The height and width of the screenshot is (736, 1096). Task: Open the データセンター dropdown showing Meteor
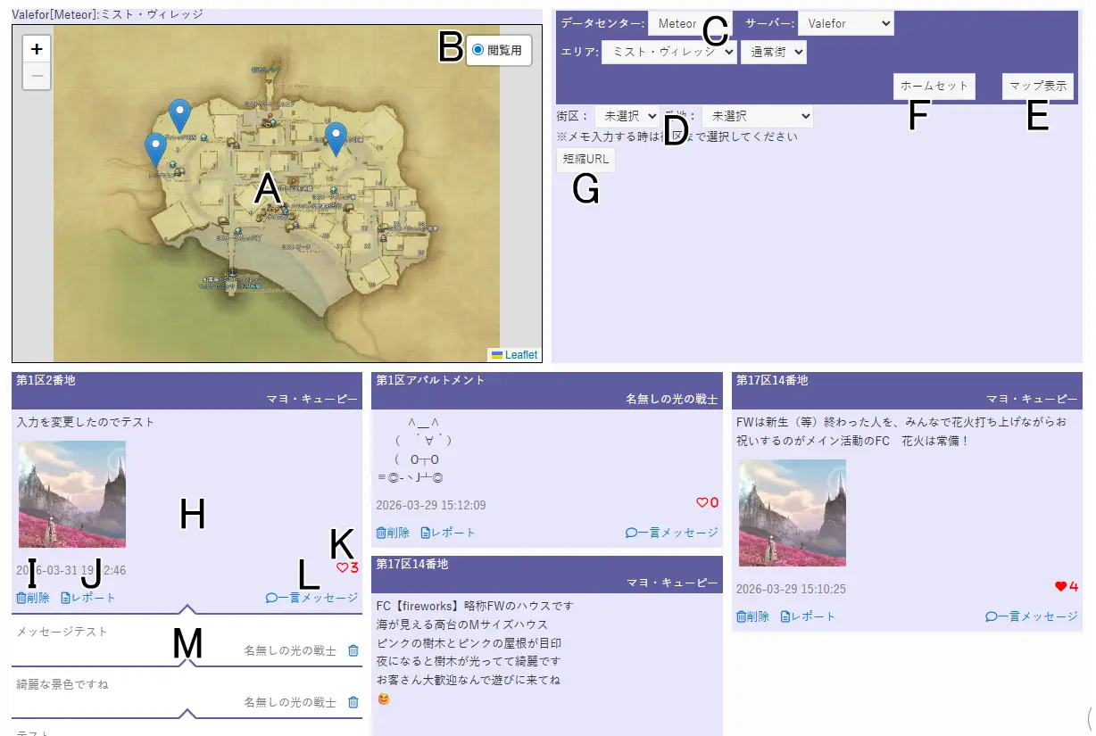click(678, 24)
